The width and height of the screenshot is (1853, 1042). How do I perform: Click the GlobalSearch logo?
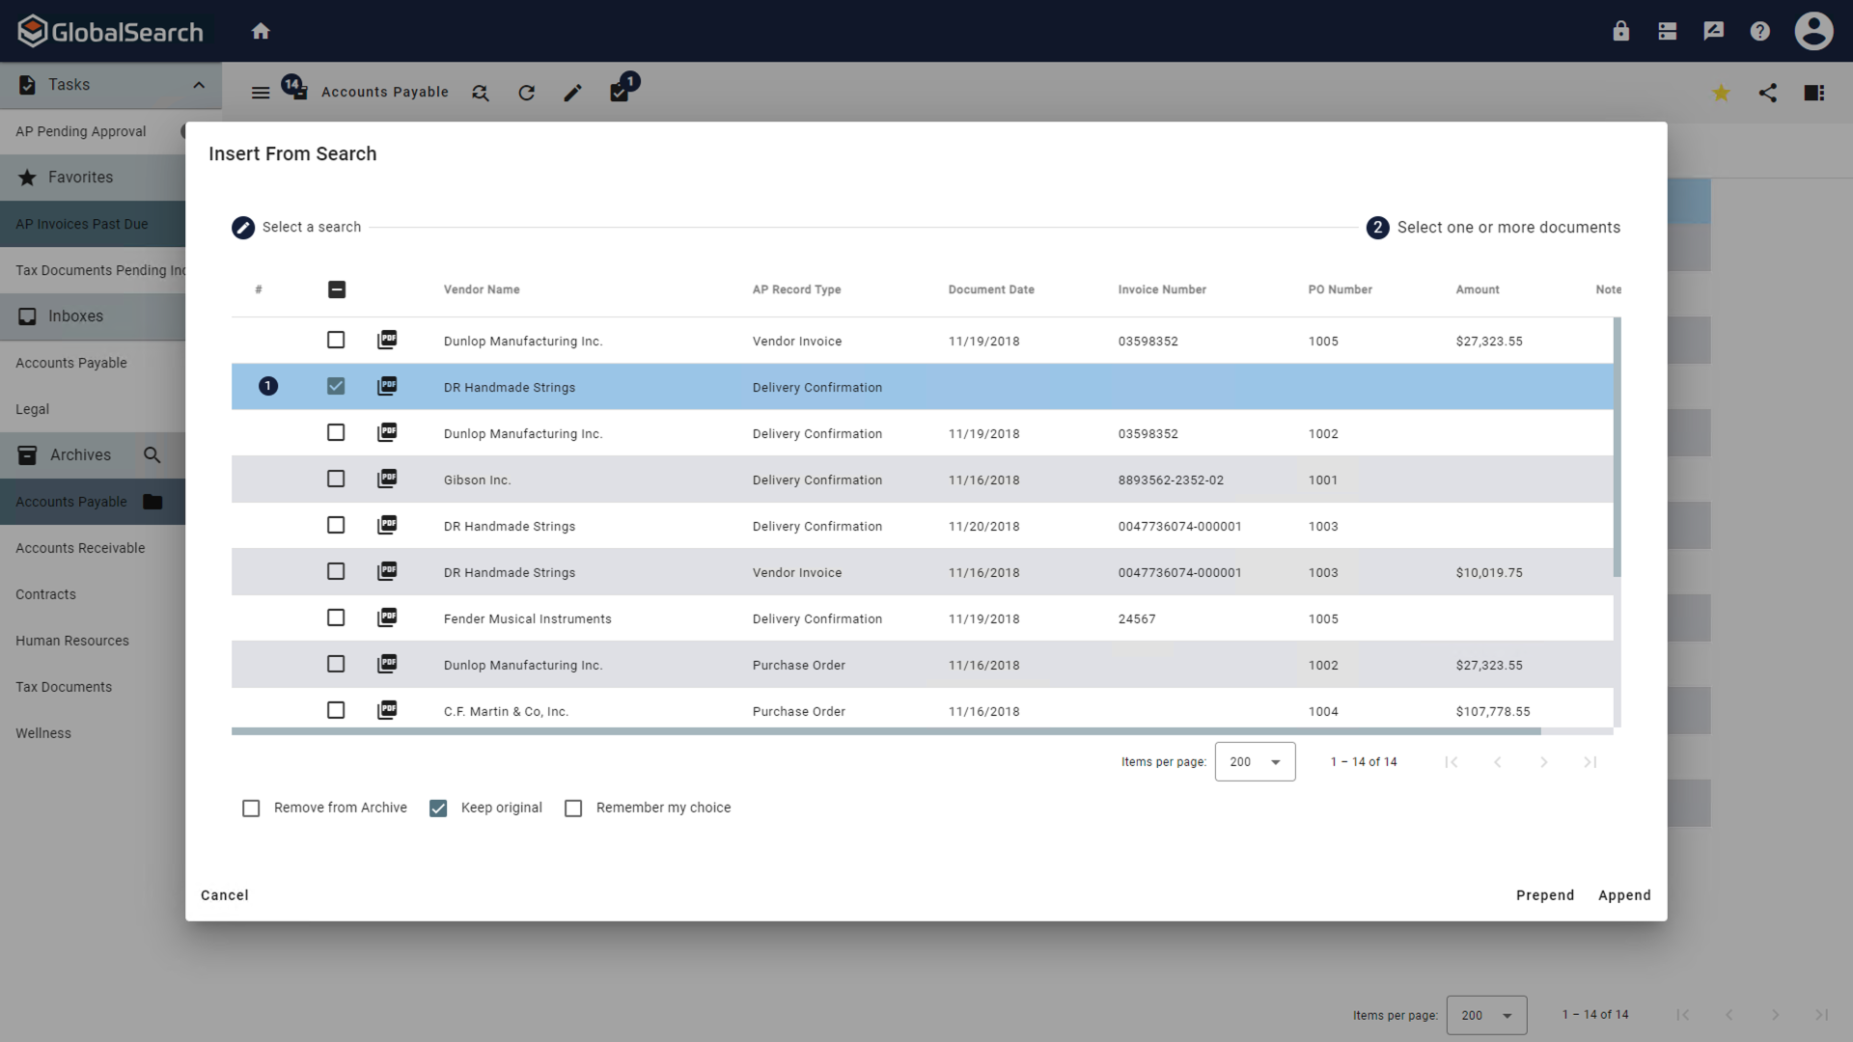[x=110, y=31]
